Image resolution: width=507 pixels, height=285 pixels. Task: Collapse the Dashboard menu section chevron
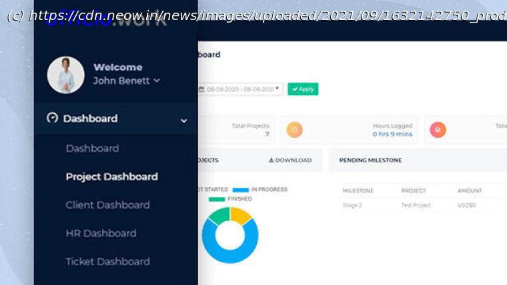pyautogui.click(x=183, y=121)
